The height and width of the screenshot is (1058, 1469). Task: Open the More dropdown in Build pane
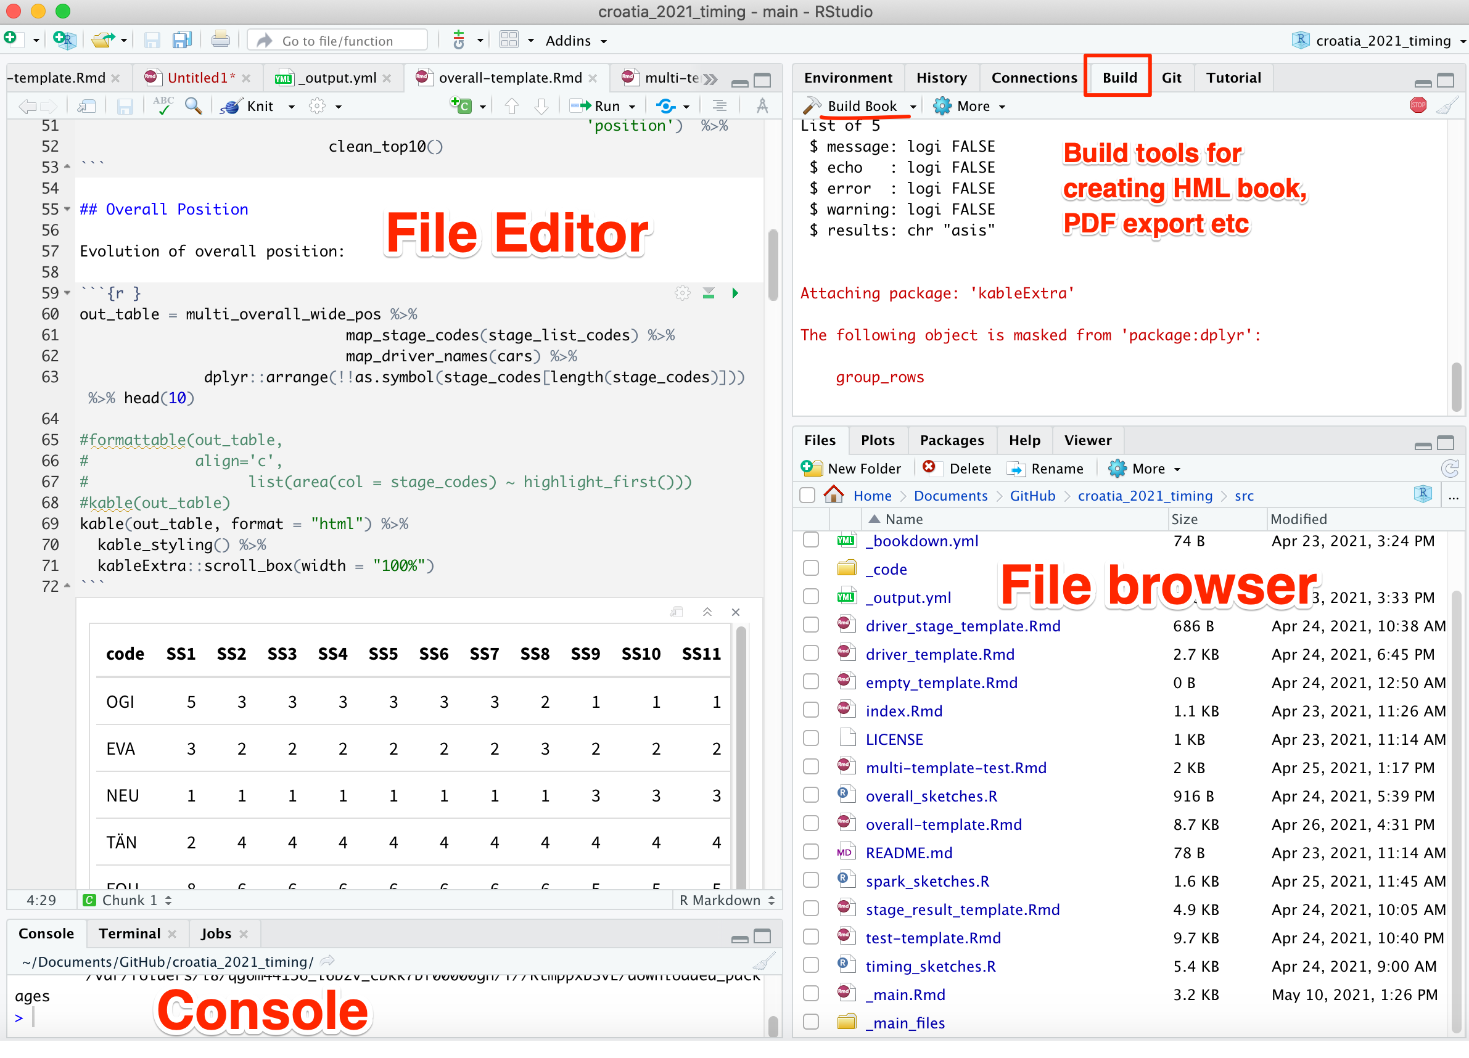coord(969,105)
